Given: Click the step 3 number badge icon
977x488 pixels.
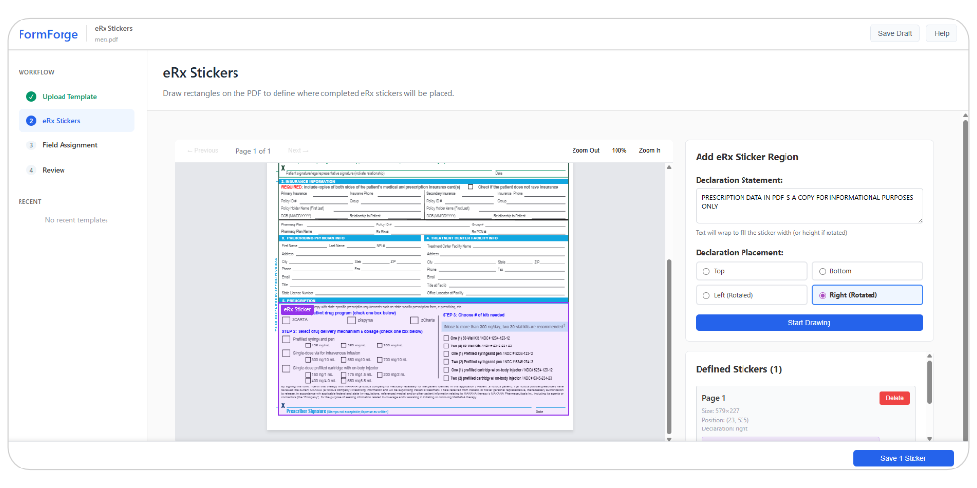Looking at the screenshot, I should (31, 145).
